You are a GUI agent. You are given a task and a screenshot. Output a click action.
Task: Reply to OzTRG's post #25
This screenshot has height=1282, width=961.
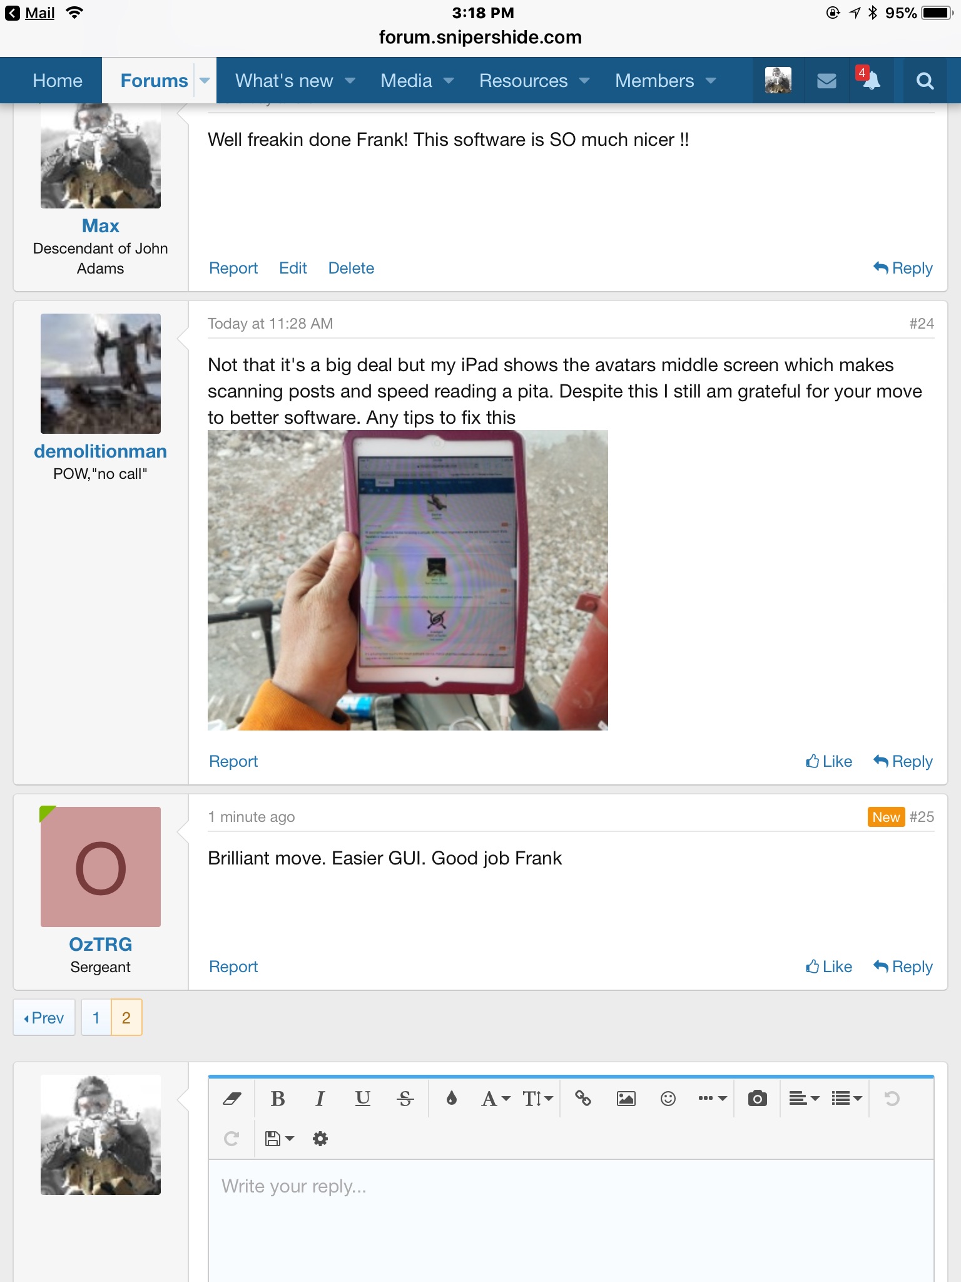[x=903, y=967]
